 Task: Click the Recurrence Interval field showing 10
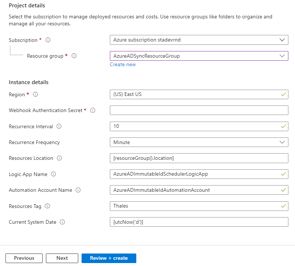199,126
